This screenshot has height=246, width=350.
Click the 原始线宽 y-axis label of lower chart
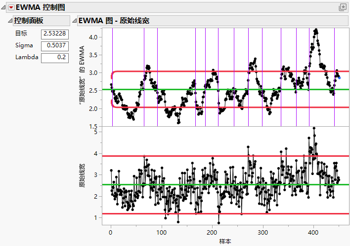pyautogui.click(x=82, y=176)
